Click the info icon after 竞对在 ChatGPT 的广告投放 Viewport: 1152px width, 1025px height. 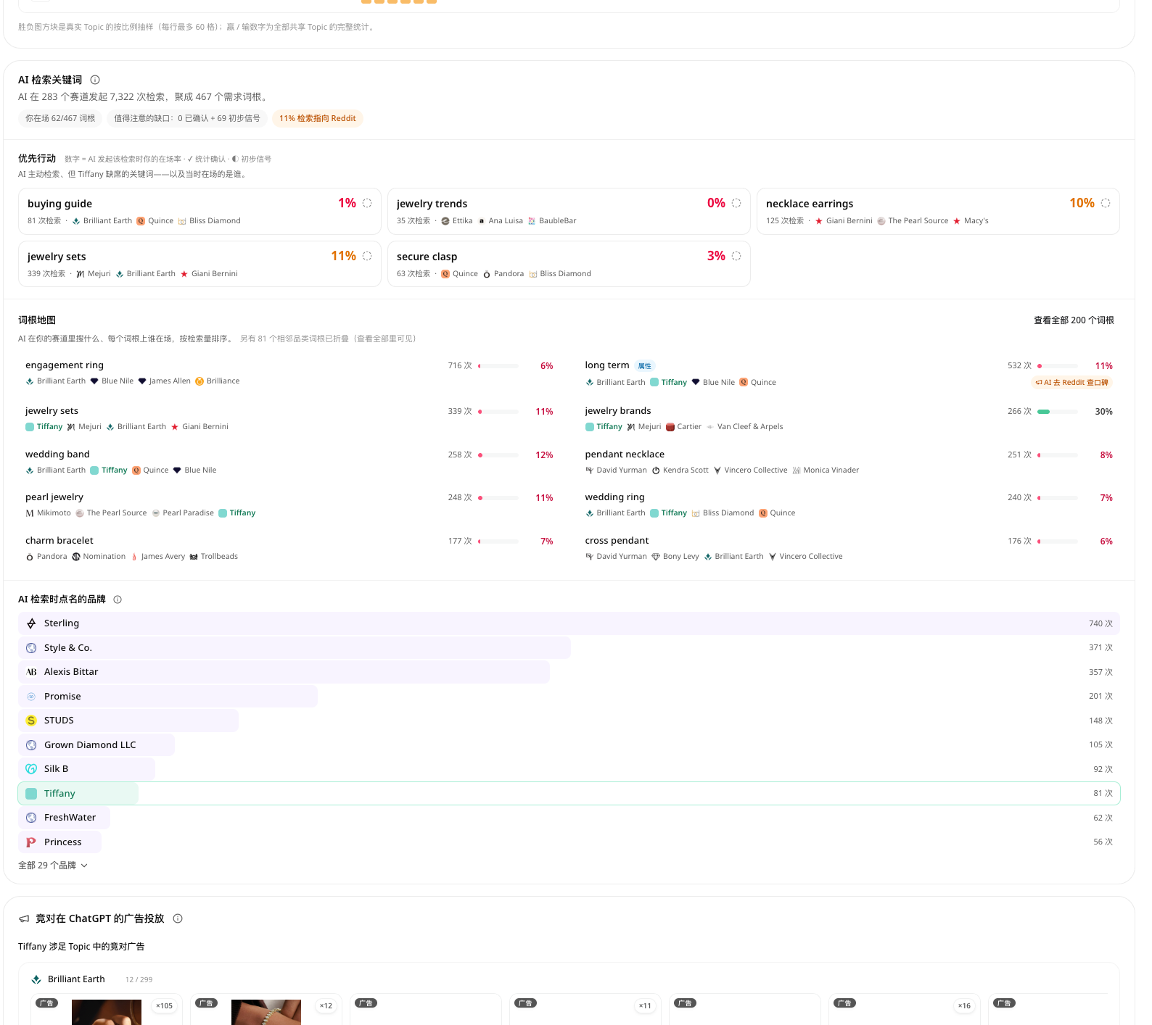click(178, 918)
